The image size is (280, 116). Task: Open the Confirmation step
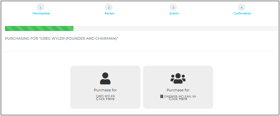coord(242,13)
